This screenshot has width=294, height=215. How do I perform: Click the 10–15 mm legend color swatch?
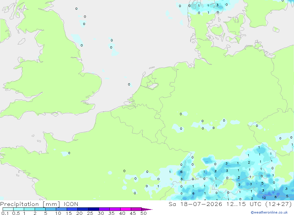pos(61,209)
